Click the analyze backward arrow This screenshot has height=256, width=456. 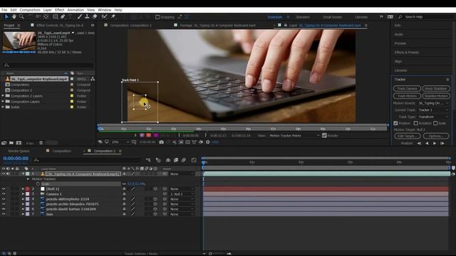(427, 144)
